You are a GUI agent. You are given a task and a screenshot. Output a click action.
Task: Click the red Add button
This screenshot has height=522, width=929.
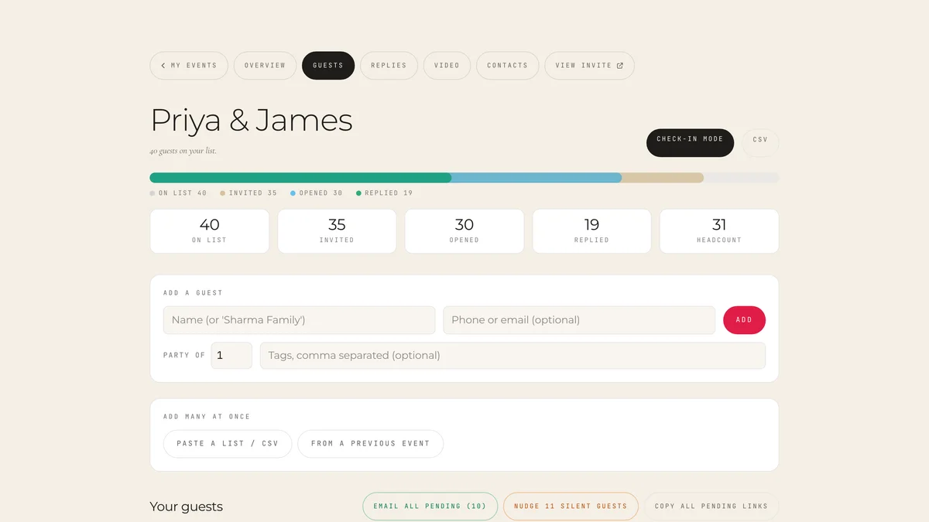(744, 320)
